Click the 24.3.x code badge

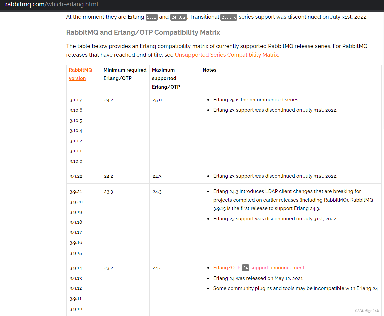click(179, 17)
